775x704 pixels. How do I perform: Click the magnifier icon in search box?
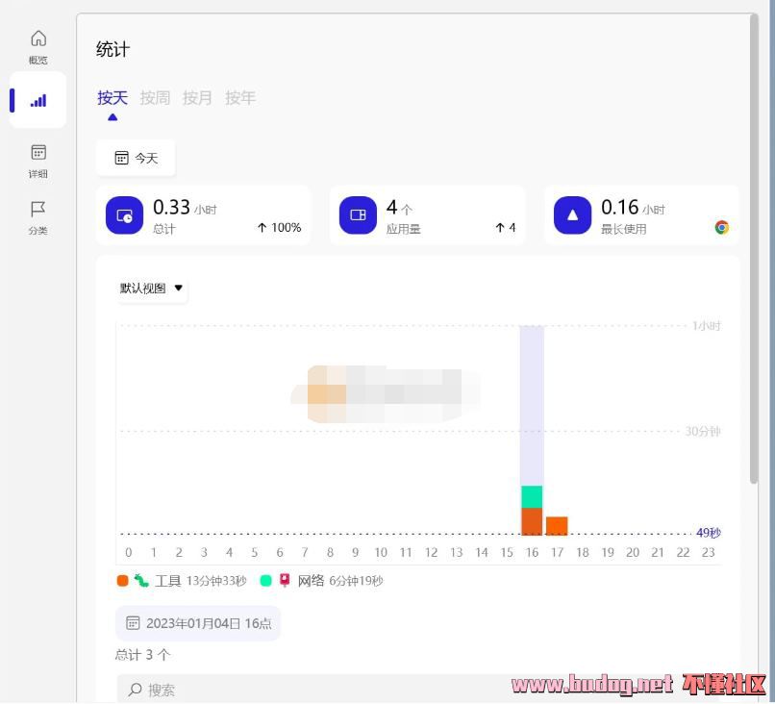click(135, 690)
